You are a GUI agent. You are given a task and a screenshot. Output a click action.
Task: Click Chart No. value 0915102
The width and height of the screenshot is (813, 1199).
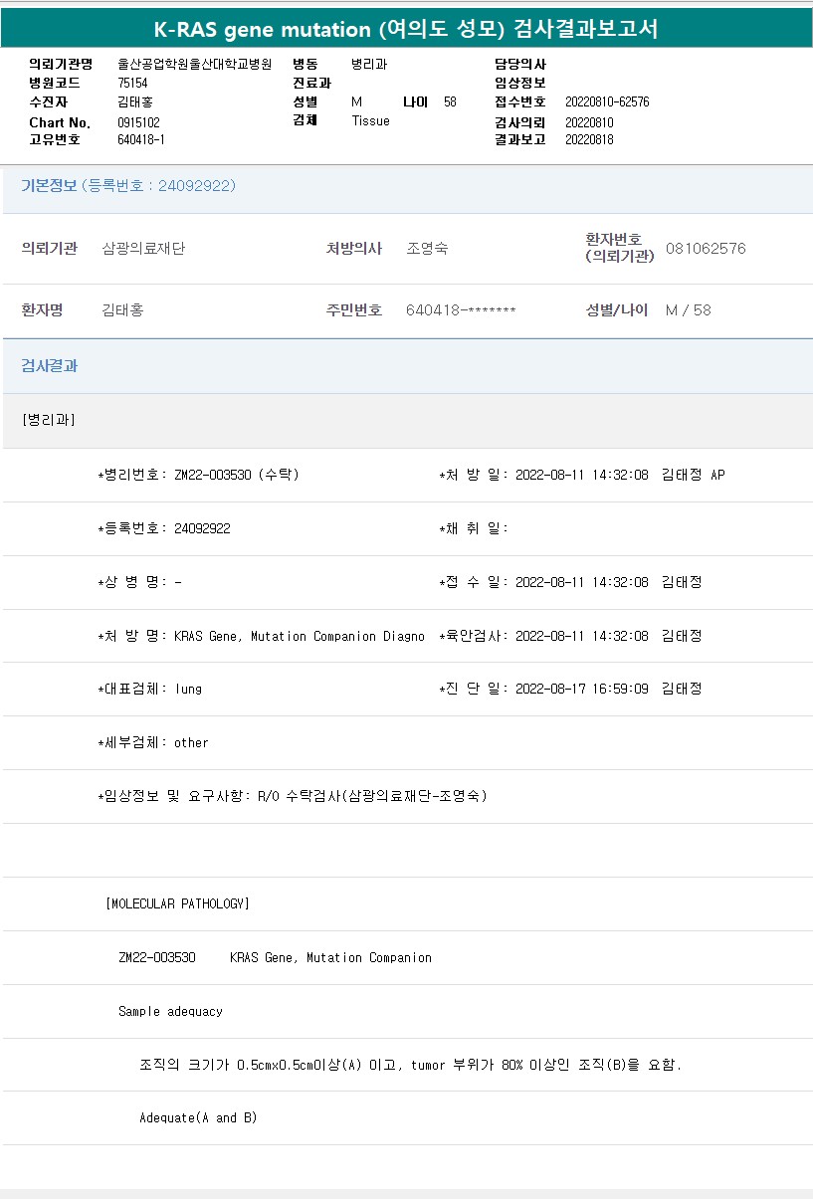coord(138,122)
